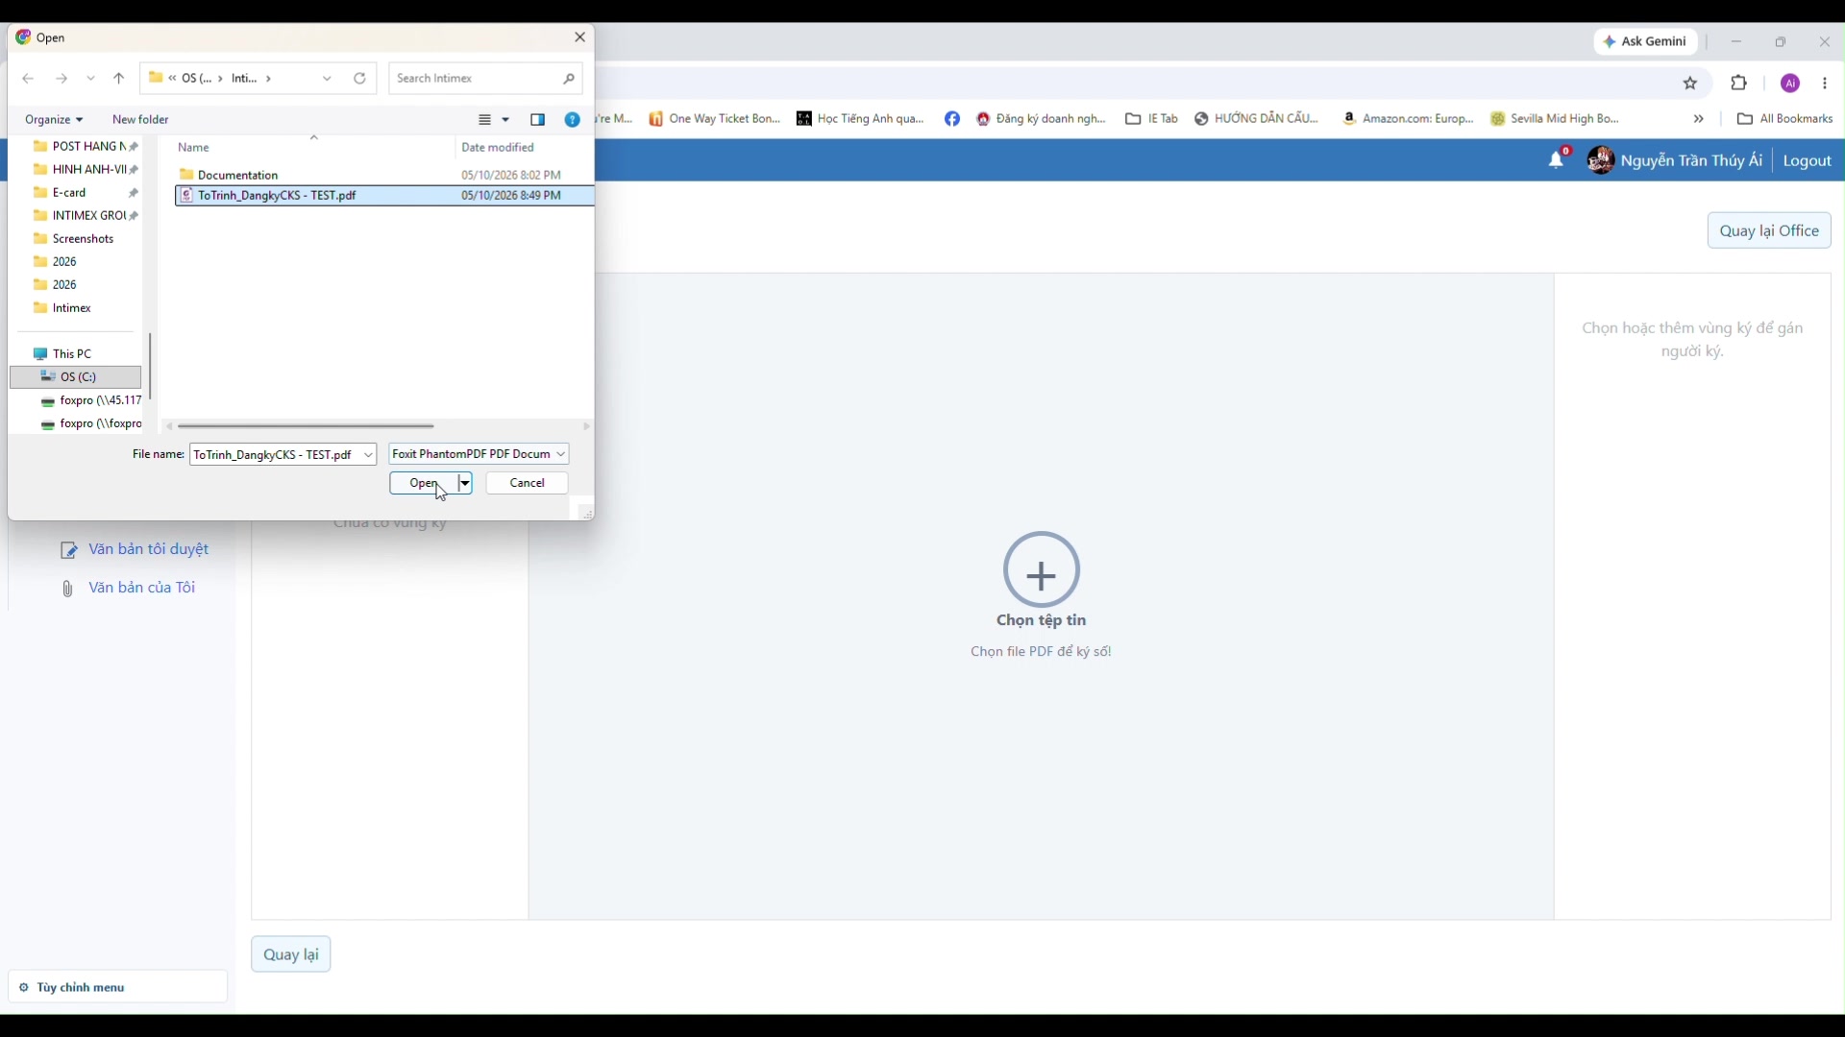
Task: Open HINH ANH quick access folder
Action: (85, 170)
